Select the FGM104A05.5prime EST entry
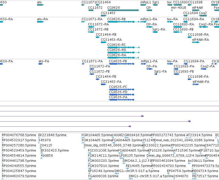 click(x=97, y=135)
